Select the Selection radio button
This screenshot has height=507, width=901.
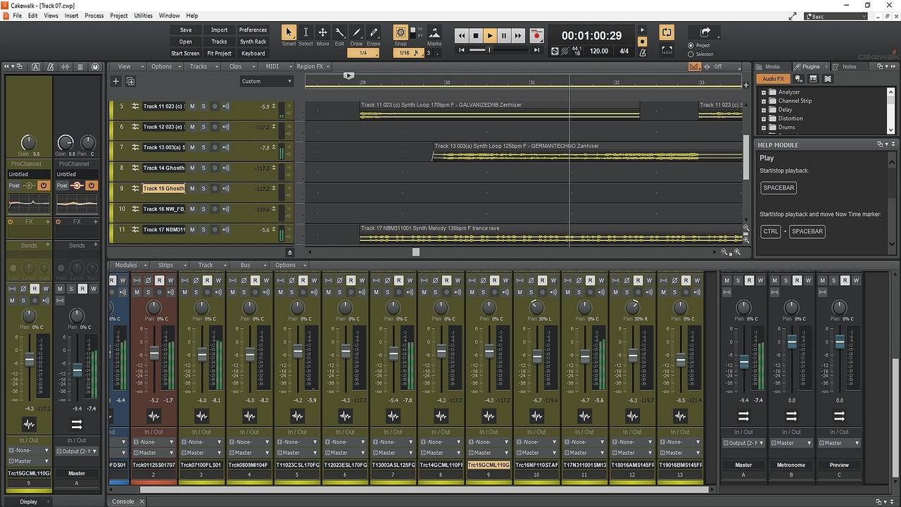[691, 54]
